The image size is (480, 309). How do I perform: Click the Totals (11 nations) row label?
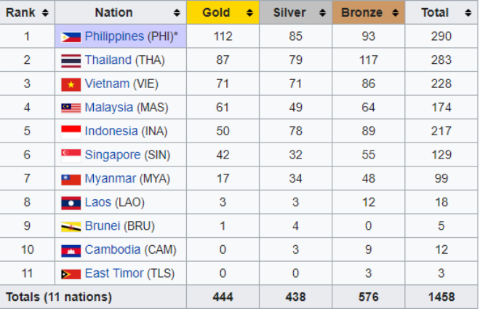59,297
